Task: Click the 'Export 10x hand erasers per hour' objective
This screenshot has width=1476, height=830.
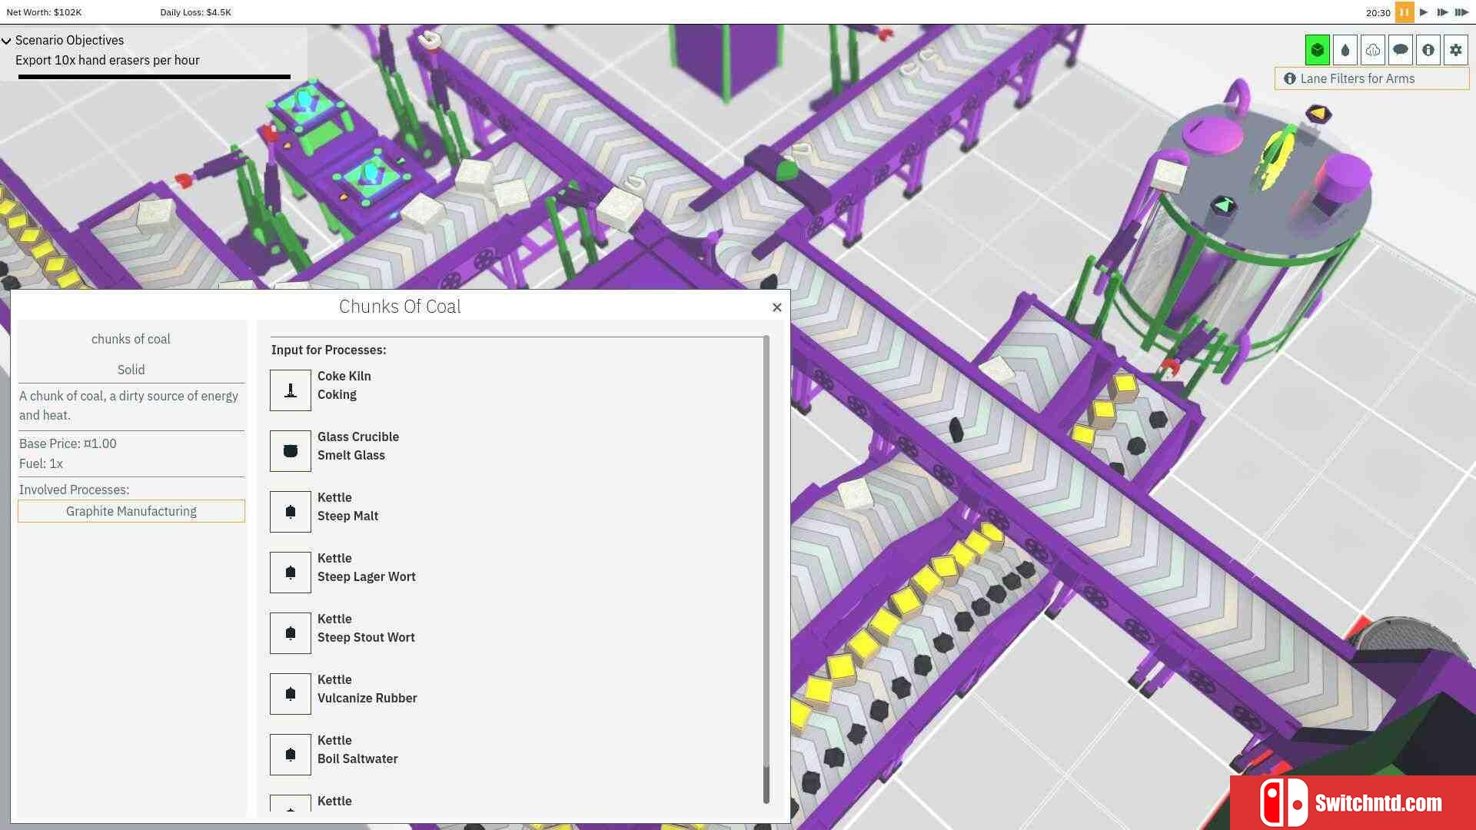Action: click(x=108, y=60)
